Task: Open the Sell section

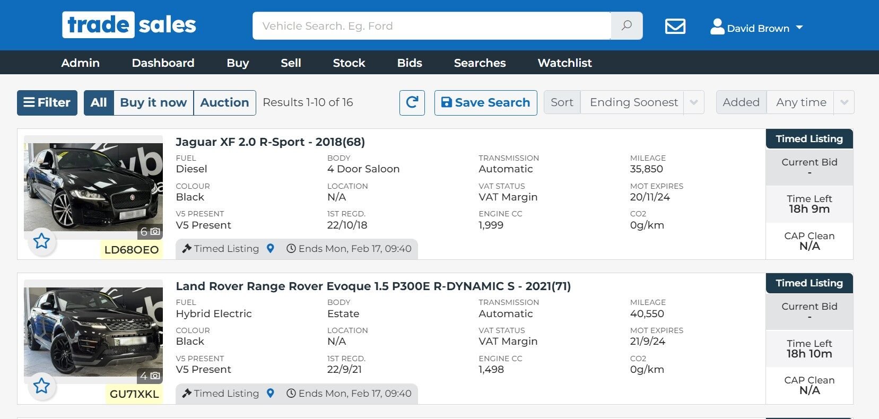Action: (x=291, y=63)
